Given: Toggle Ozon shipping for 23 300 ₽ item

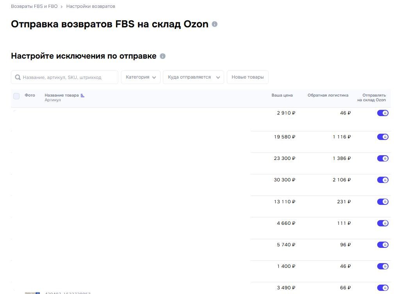Looking at the screenshot, I should [x=383, y=158].
